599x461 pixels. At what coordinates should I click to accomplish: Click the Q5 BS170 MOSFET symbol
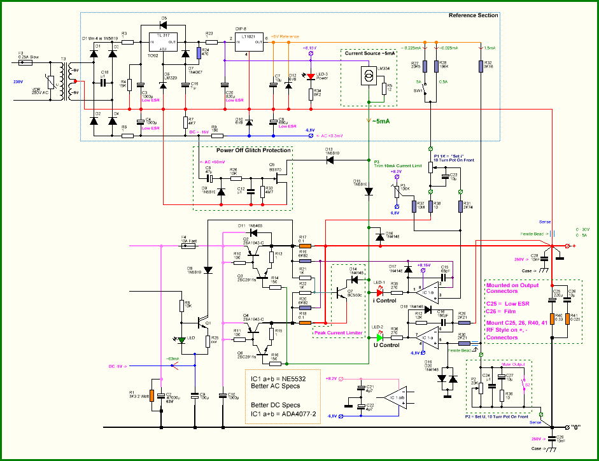coord(281,178)
